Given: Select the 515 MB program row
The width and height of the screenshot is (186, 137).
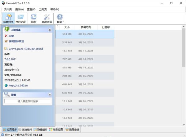Looking at the screenshot, I should point(85,68).
